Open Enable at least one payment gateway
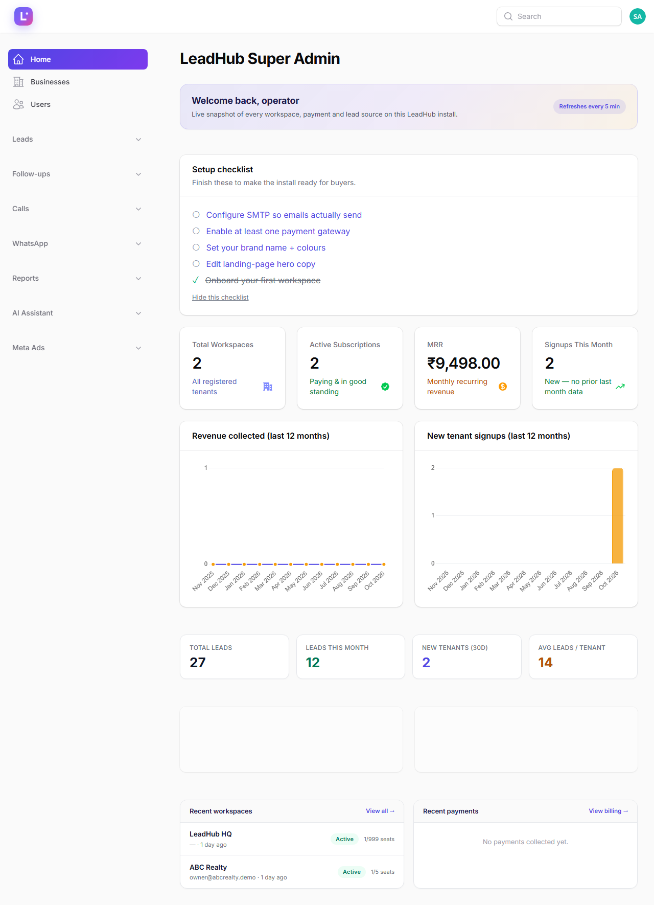The width and height of the screenshot is (654, 905). 278,231
